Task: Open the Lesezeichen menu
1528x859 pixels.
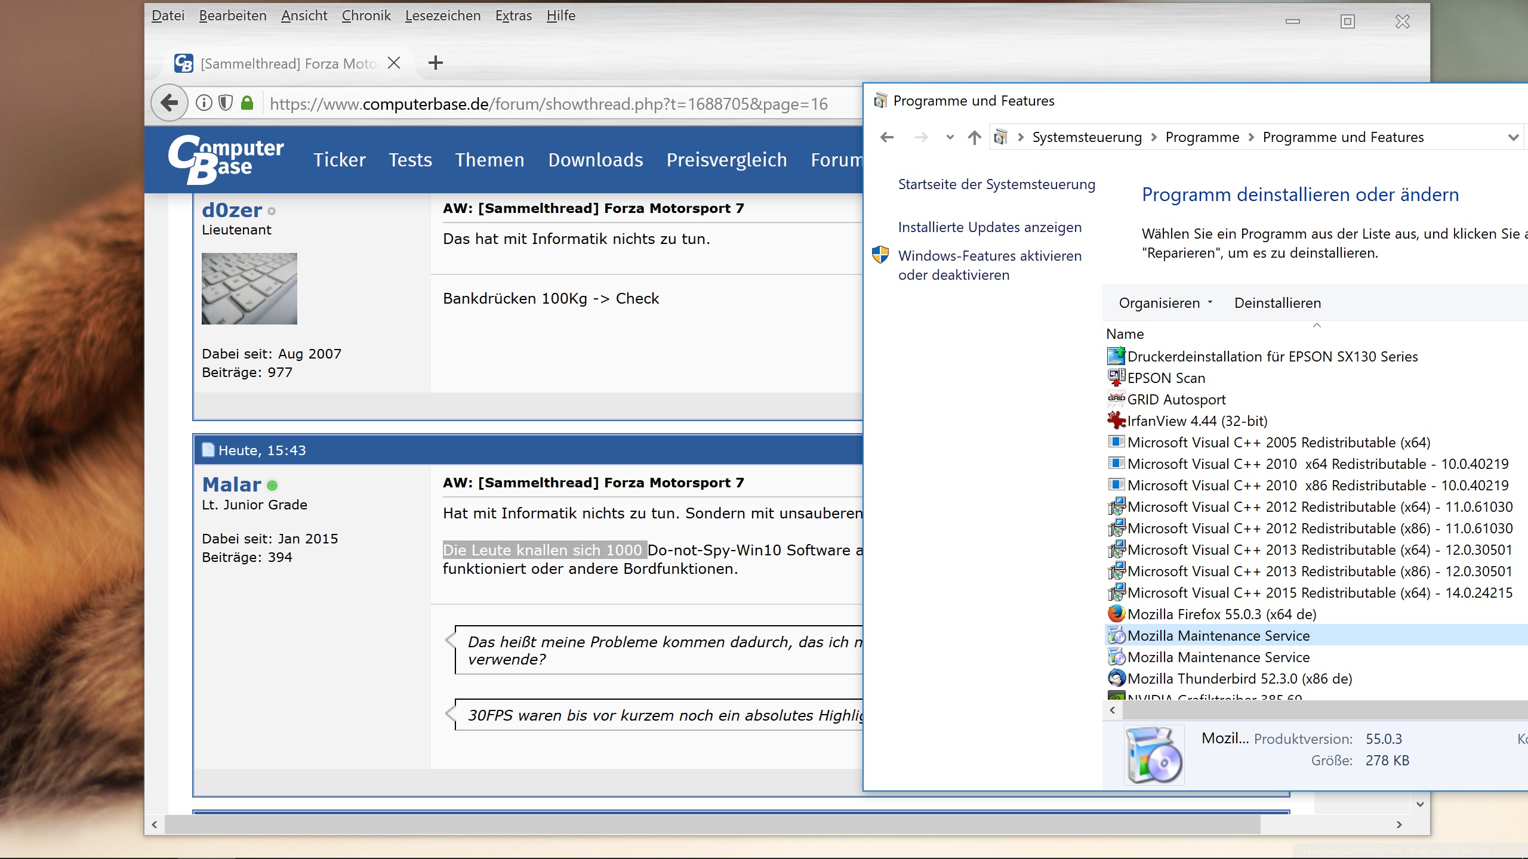Action: click(x=442, y=16)
